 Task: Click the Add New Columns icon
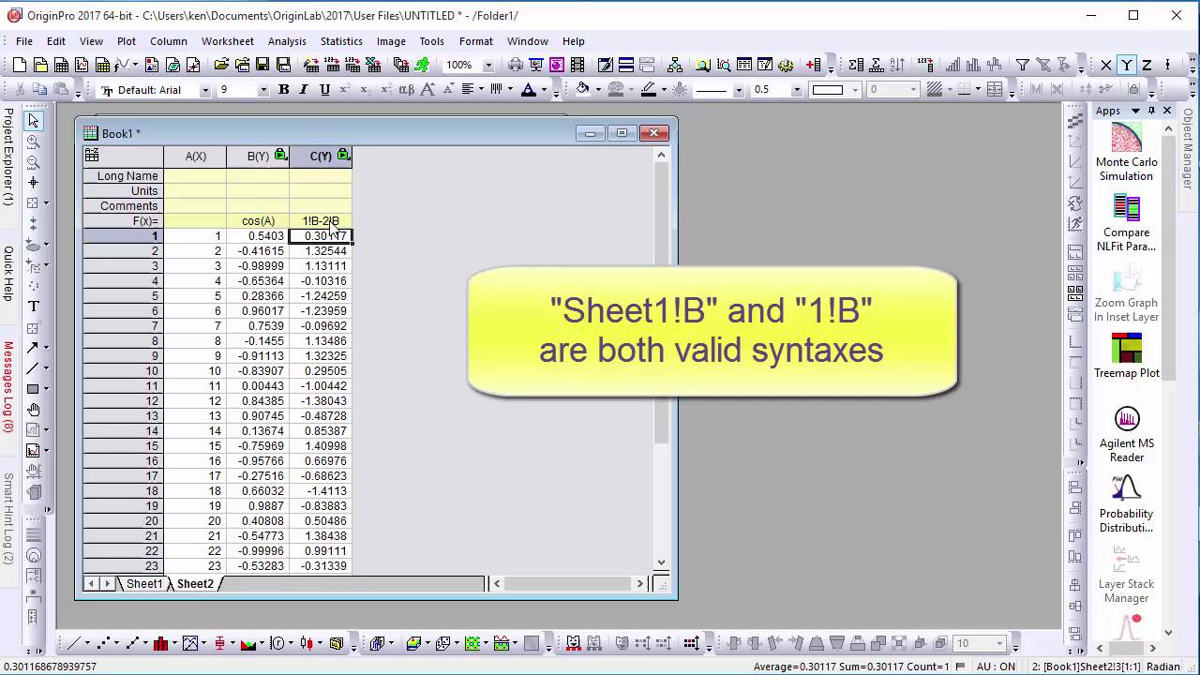click(814, 65)
